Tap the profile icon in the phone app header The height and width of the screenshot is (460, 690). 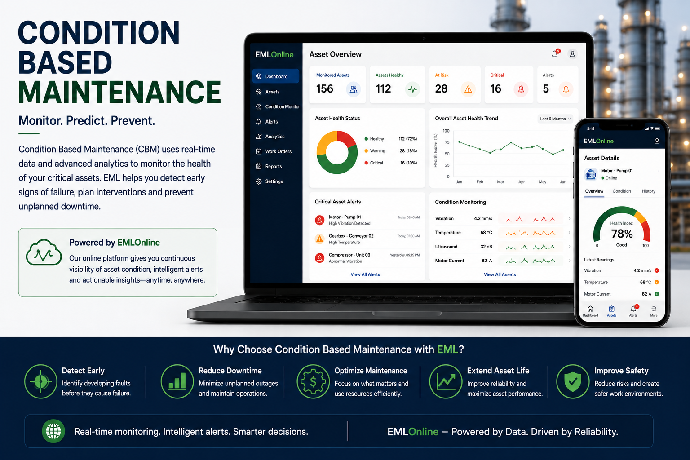point(657,141)
